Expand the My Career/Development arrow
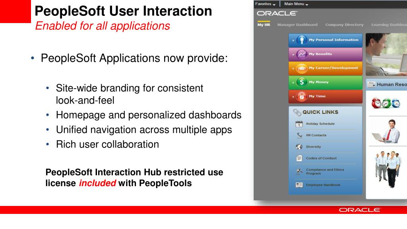The width and height of the screenshot is (407, 229). point(293,68)
